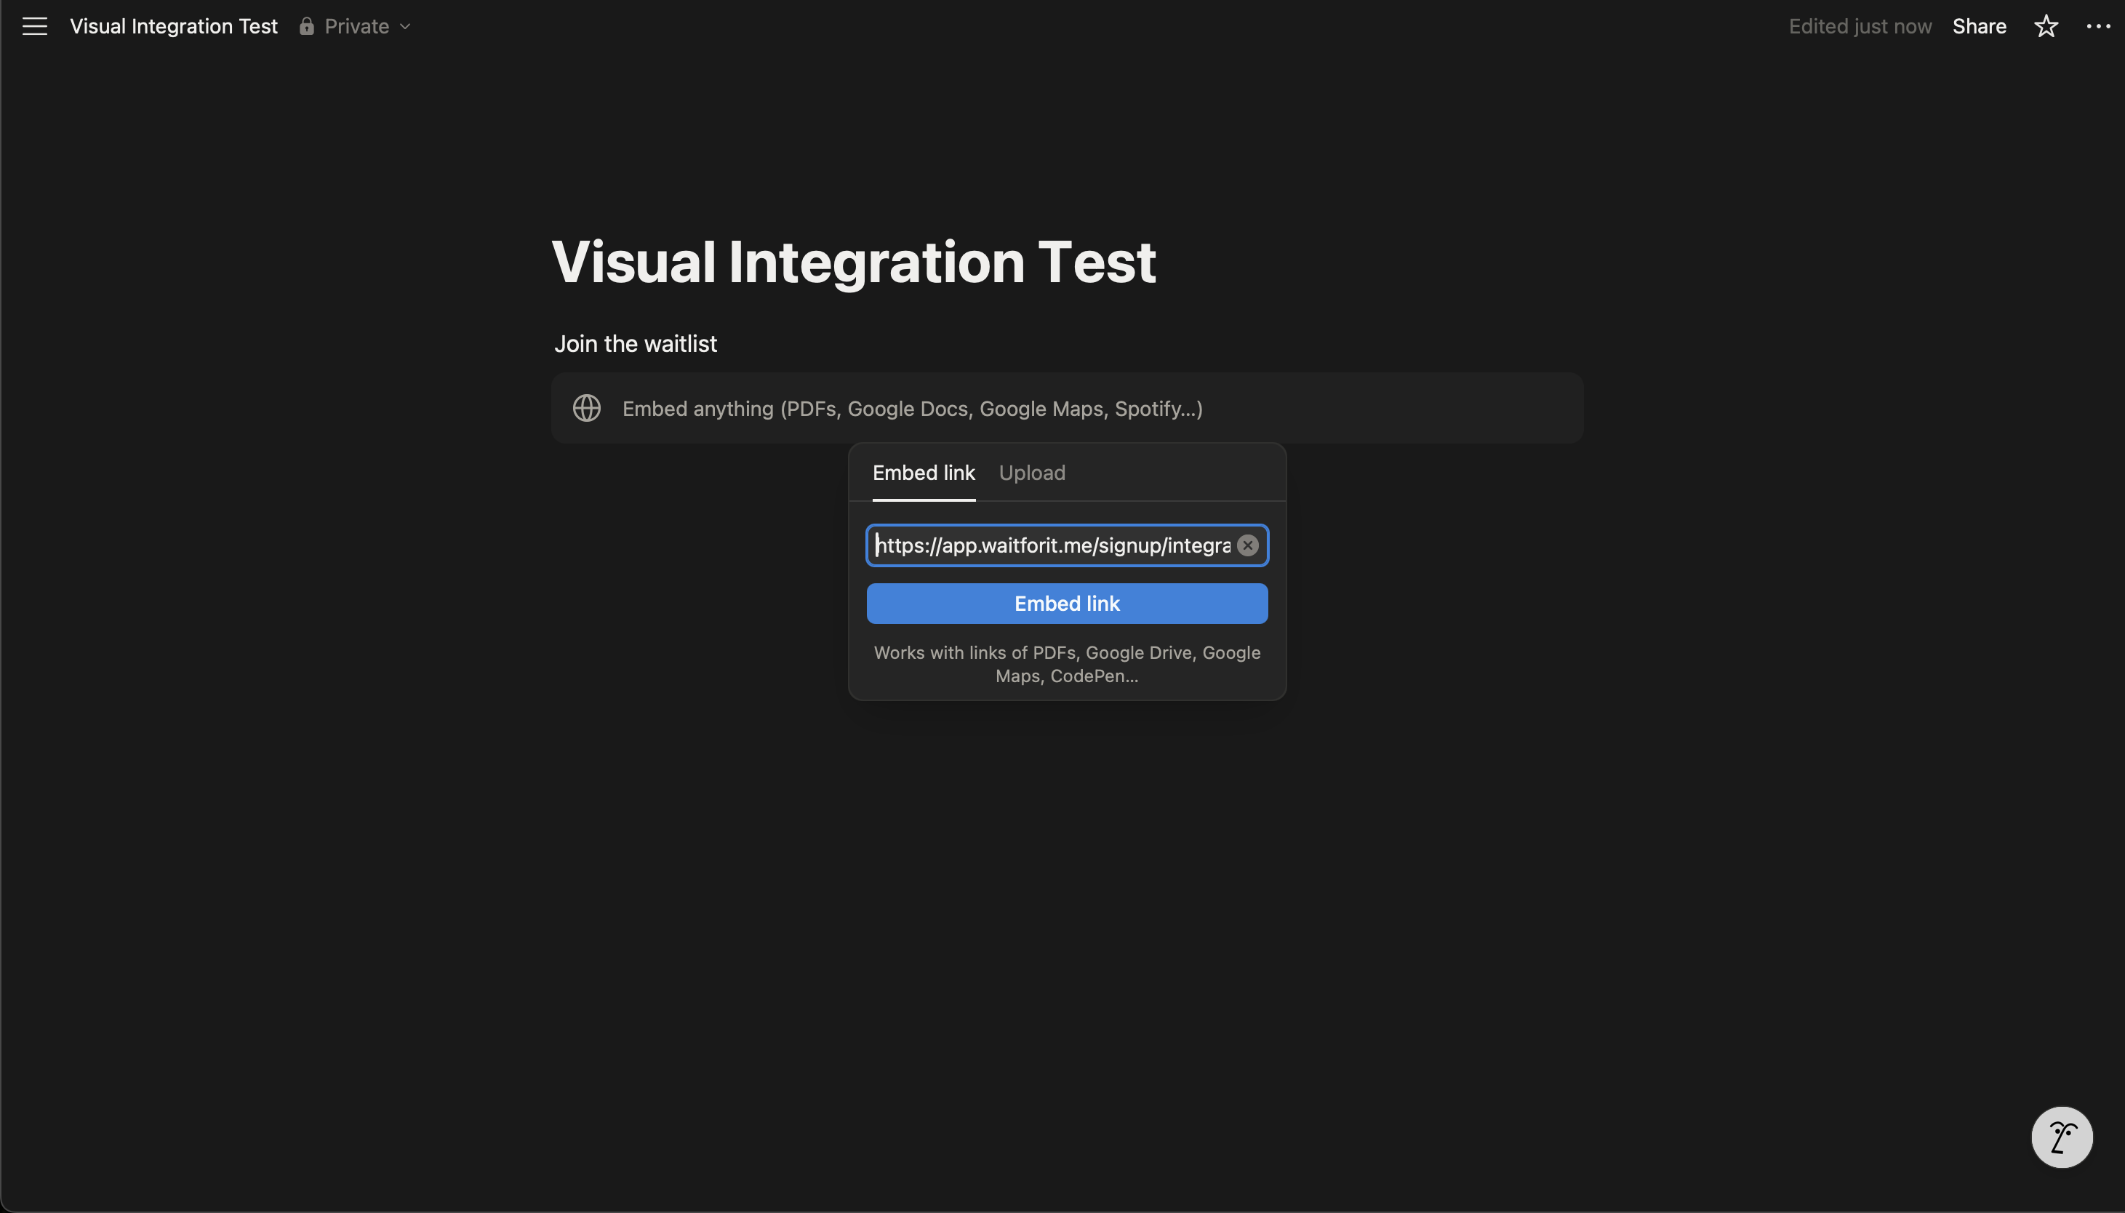This screenshot has width=2125, height=1213.
Task: Select the Embed link tab
Action: pos(924,473)
